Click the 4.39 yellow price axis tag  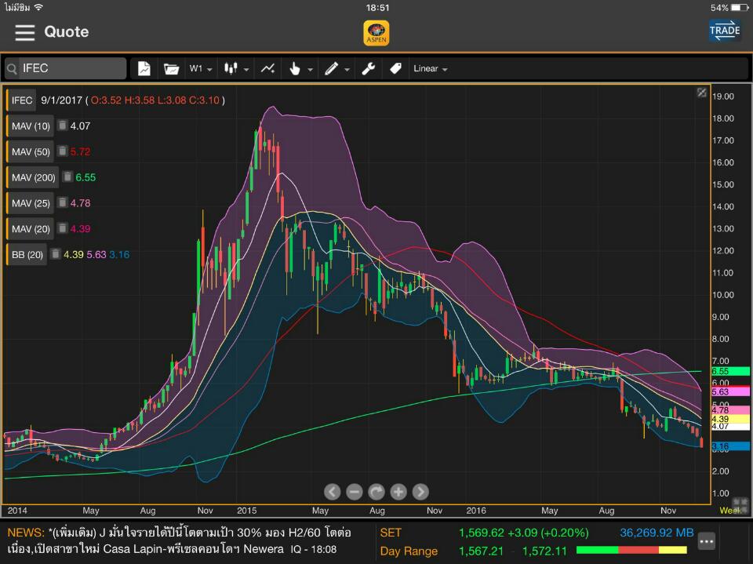(730, 419)
